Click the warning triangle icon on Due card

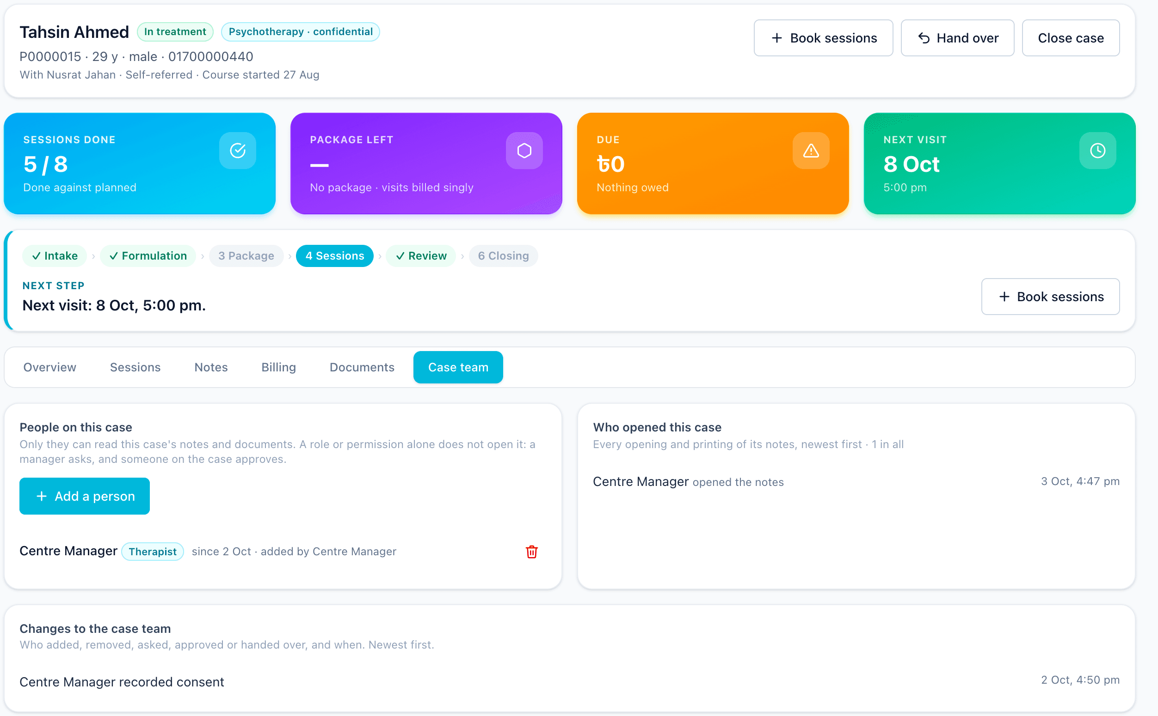[811, 151]
